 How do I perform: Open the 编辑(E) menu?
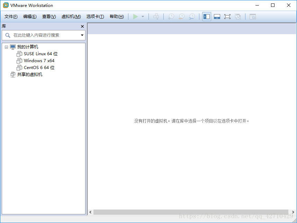coord(30,17)
